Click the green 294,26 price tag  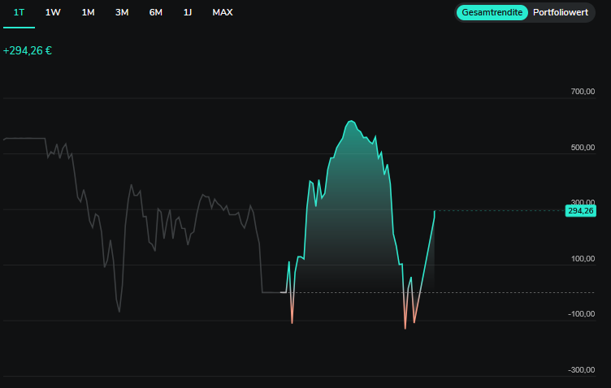click(x=580, y=211)
